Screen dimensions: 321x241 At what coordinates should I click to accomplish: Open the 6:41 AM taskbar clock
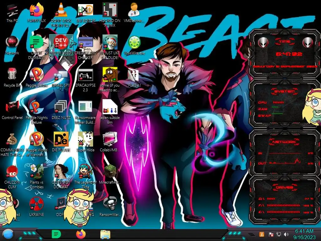point(304,234)
